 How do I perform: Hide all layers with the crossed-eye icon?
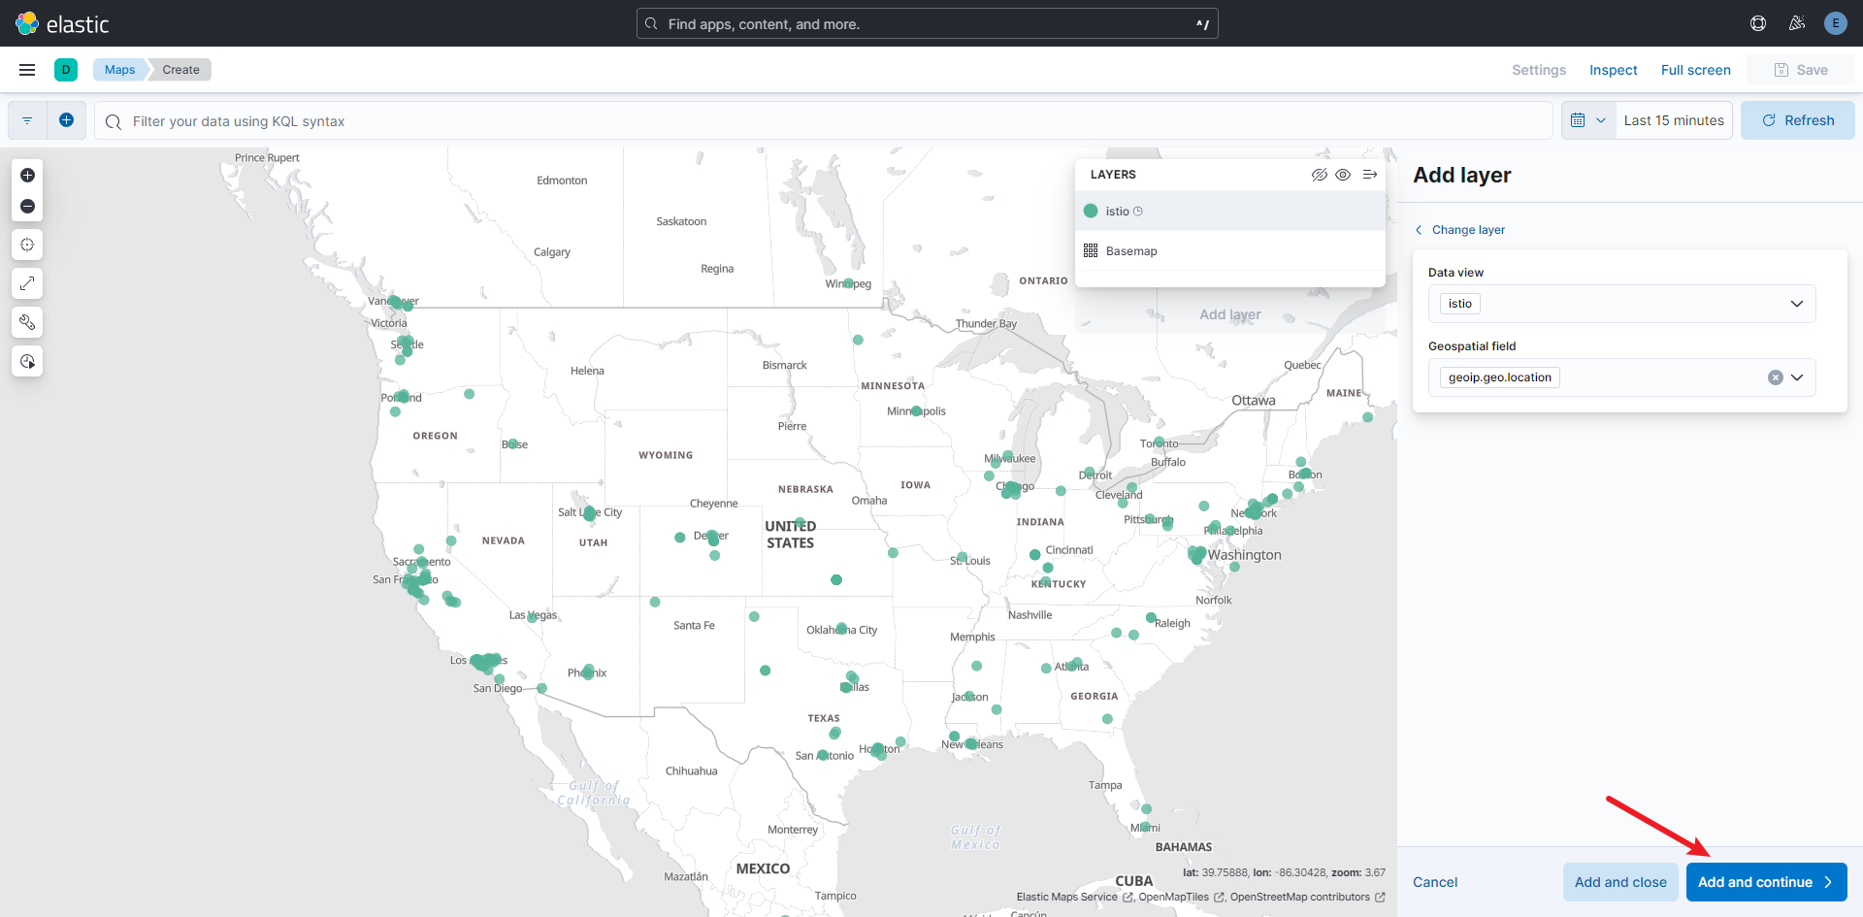coord(1320,175)
